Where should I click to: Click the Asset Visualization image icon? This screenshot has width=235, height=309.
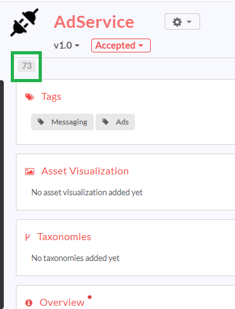30,171
